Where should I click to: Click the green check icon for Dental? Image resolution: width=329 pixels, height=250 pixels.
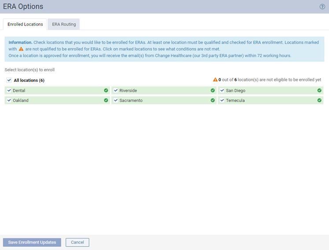click(106, 90)
